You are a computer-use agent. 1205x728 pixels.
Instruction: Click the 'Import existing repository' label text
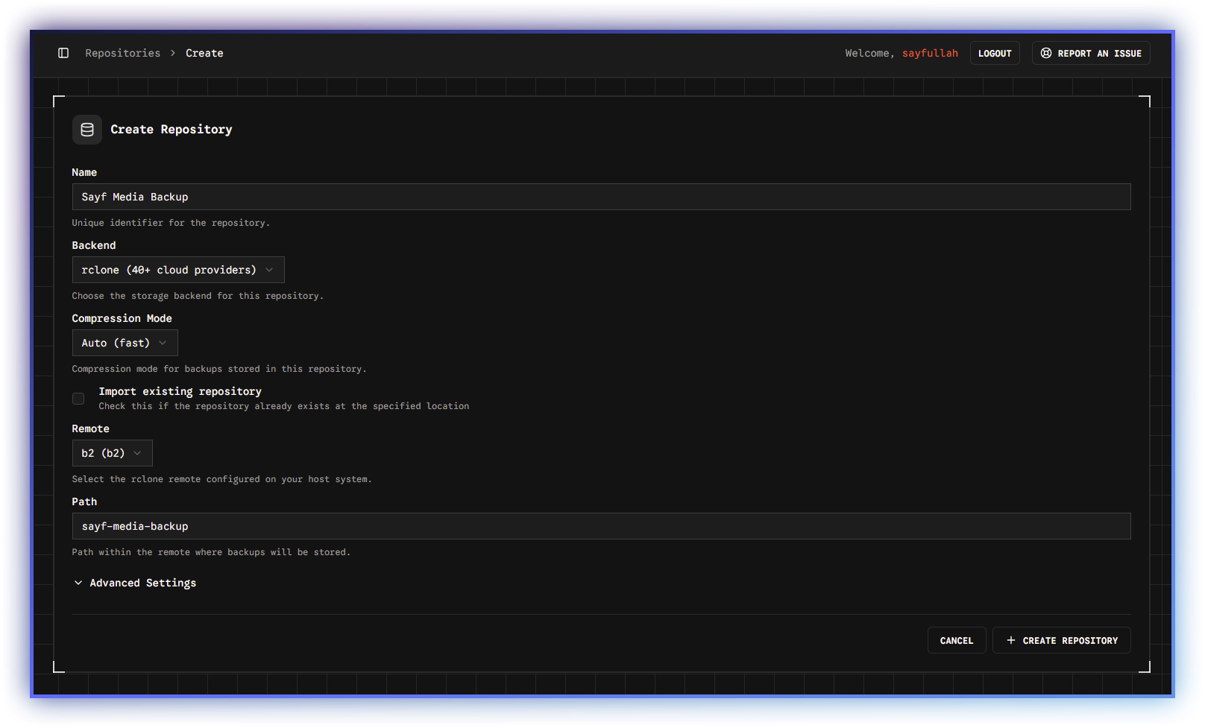(x=180, y=391)
